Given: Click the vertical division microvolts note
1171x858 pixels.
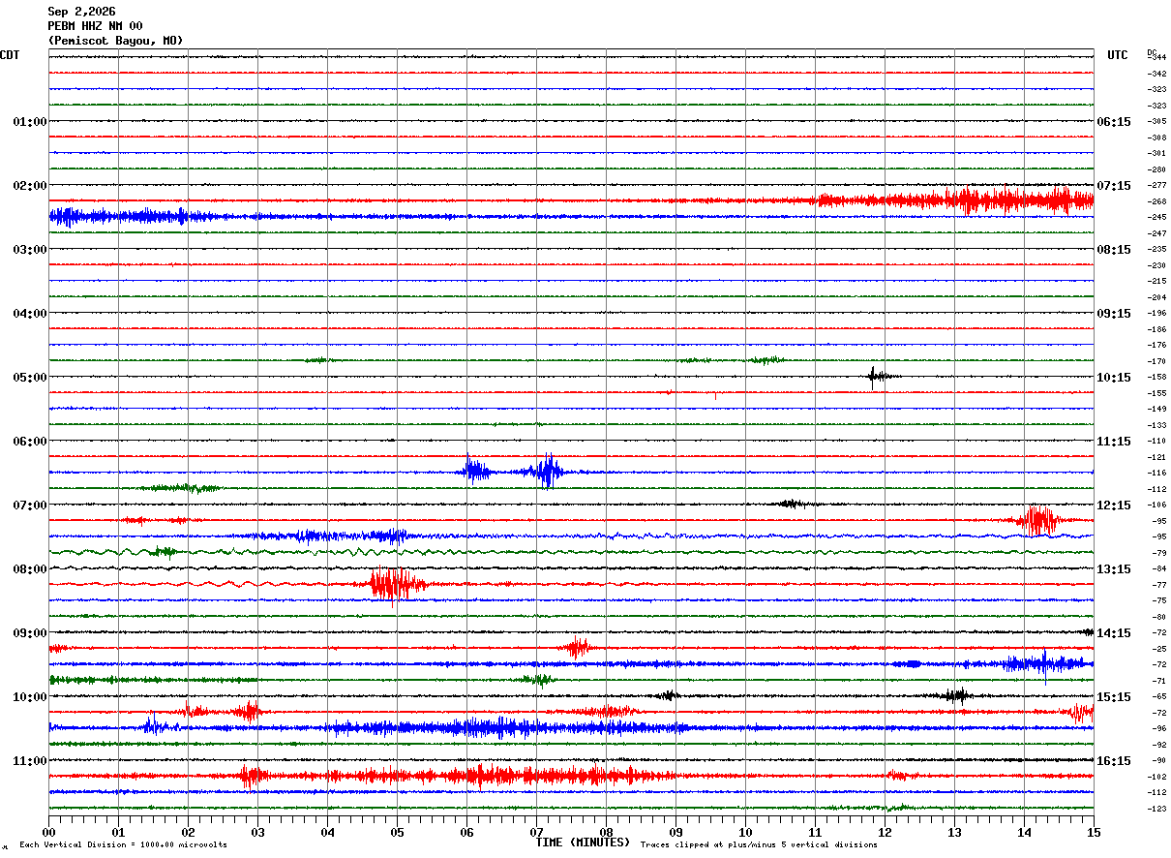Looking at the screenshot, I should [x=123, y=844].
